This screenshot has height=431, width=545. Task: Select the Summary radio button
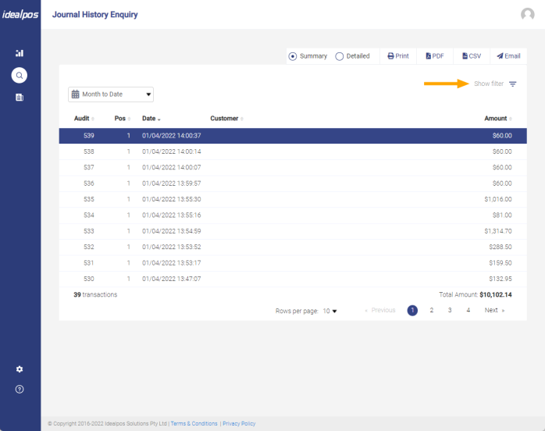coord(293,56)
